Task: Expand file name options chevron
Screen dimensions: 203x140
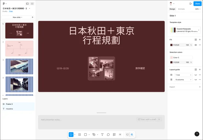Action: pos(30,8)
